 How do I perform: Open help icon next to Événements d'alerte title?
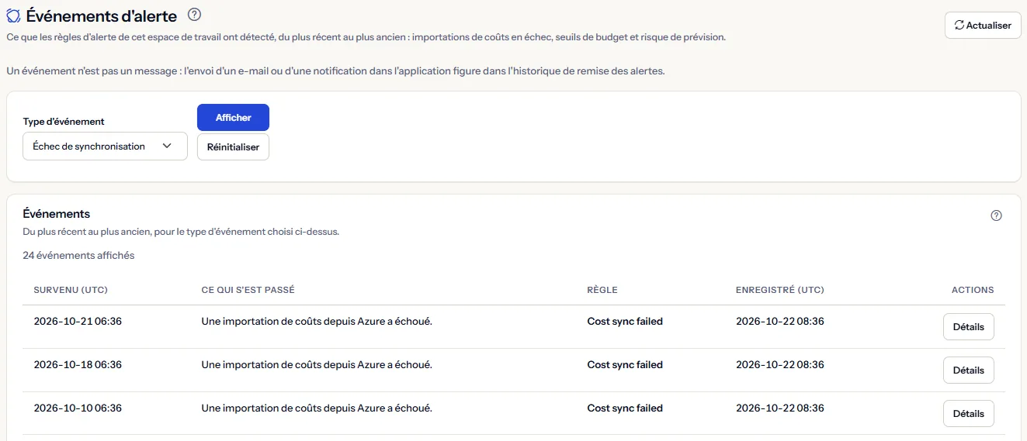point(195,14)
